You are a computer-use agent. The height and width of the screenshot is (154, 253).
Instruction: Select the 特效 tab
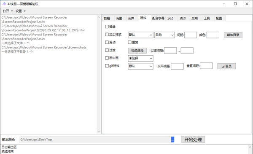144,18
